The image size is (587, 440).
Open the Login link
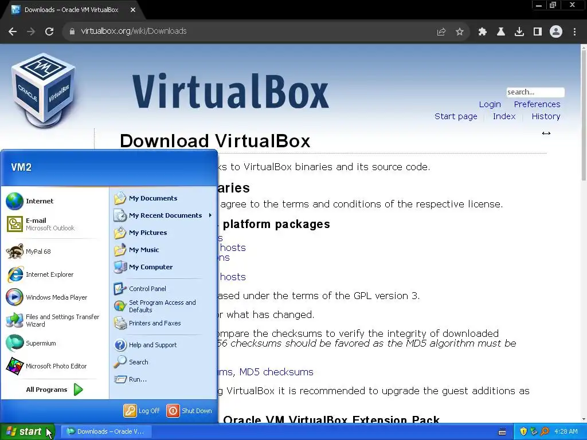pos(490,104)
